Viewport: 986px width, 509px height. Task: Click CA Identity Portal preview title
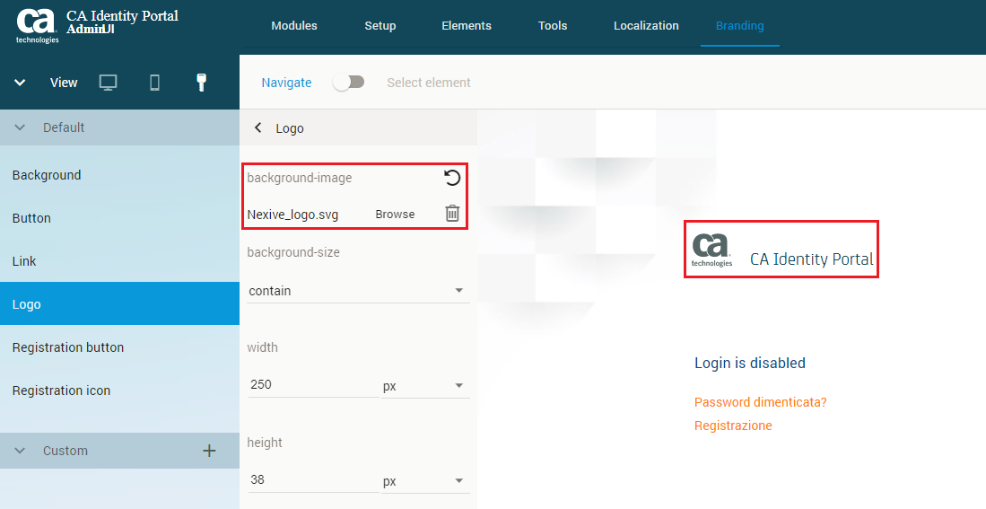[812, 259]
